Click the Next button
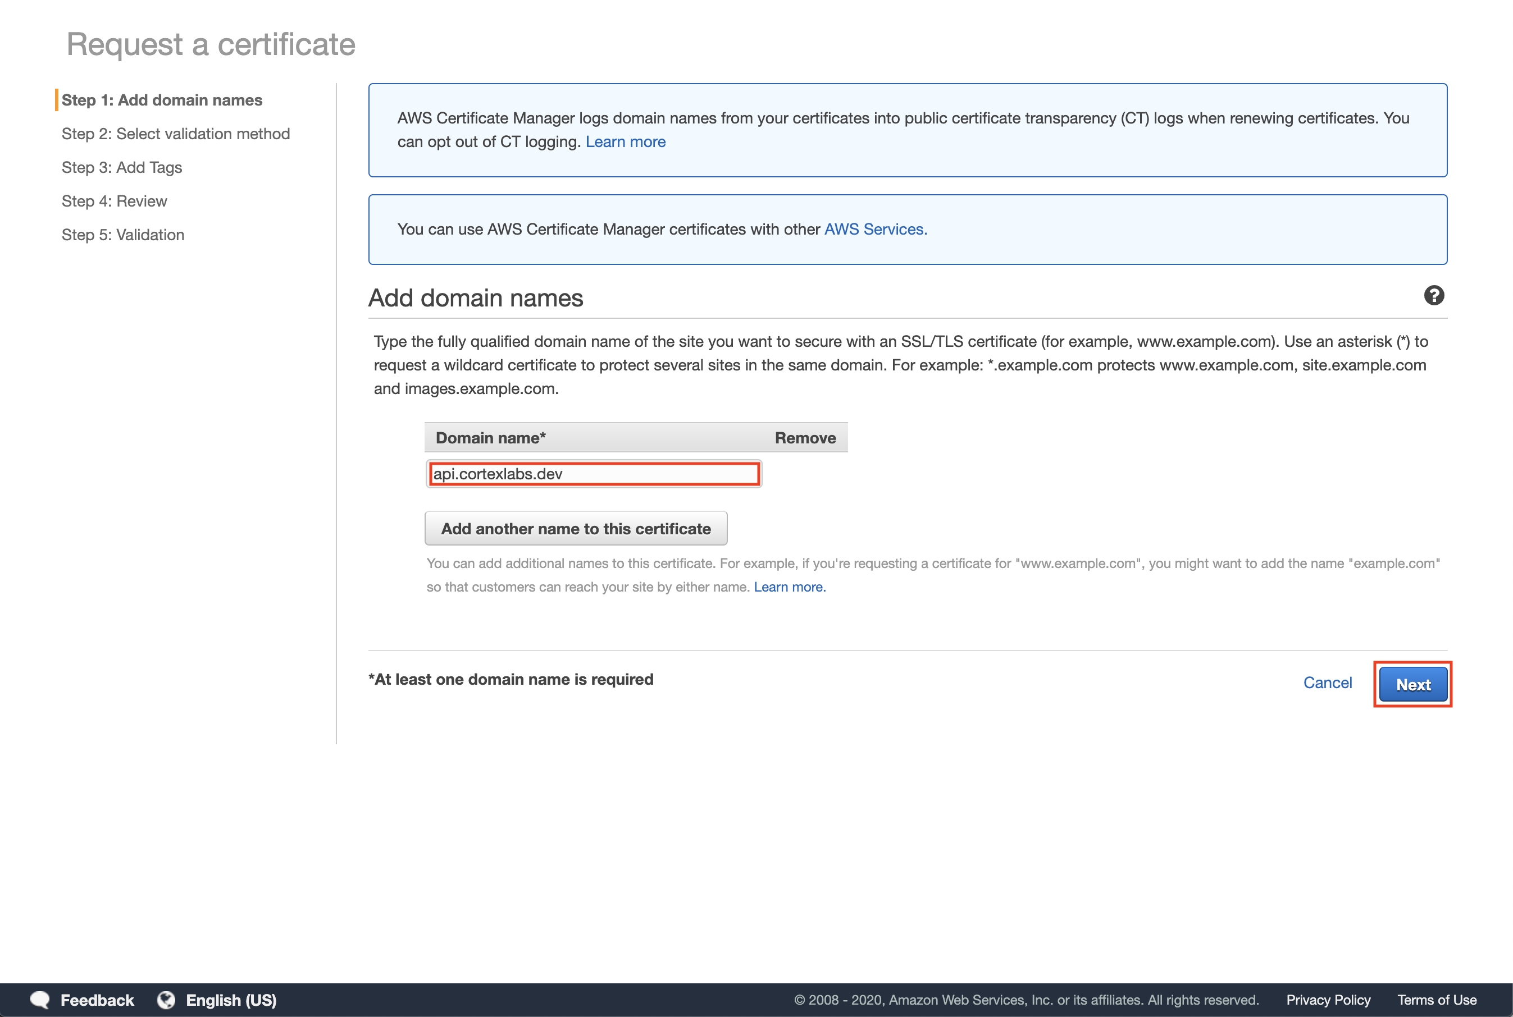 [1412, 684]
